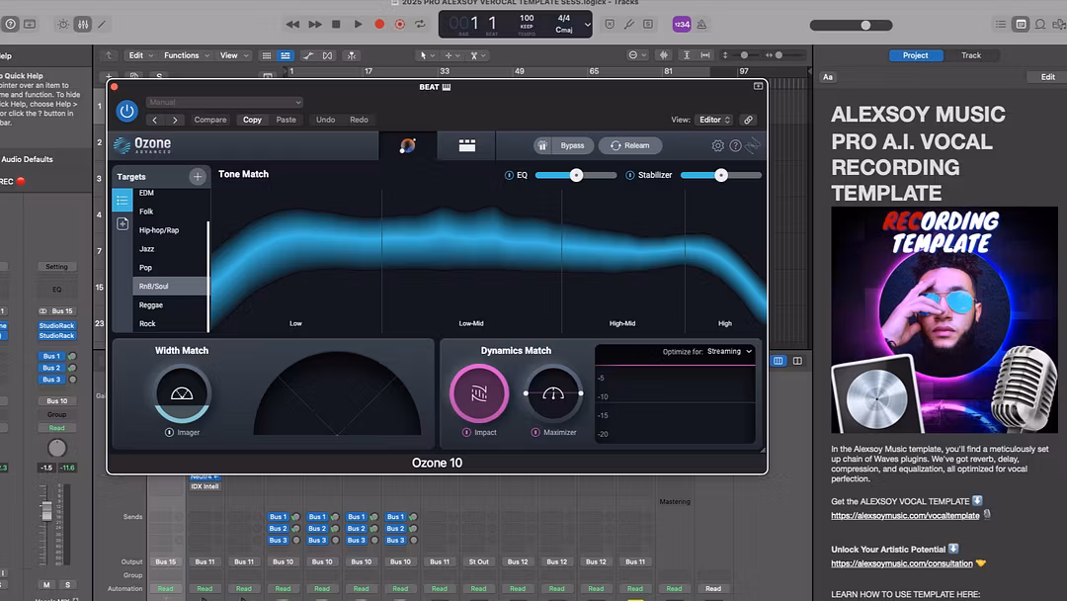The image size is (1067, 601).
Task: Toggle the Imager power button
Action: (169, 432)
